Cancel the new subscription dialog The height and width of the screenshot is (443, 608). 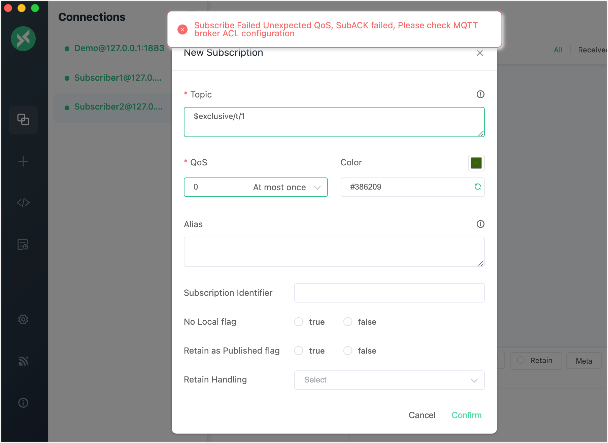coord(421,415)
